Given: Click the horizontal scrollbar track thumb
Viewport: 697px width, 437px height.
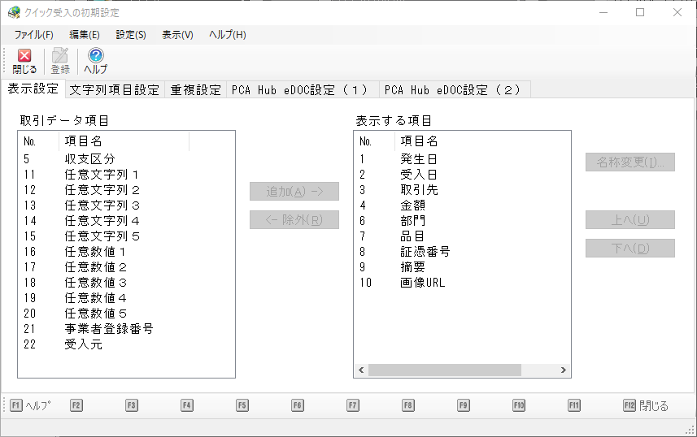Looking at the screenshot, I should coord(445,370).
